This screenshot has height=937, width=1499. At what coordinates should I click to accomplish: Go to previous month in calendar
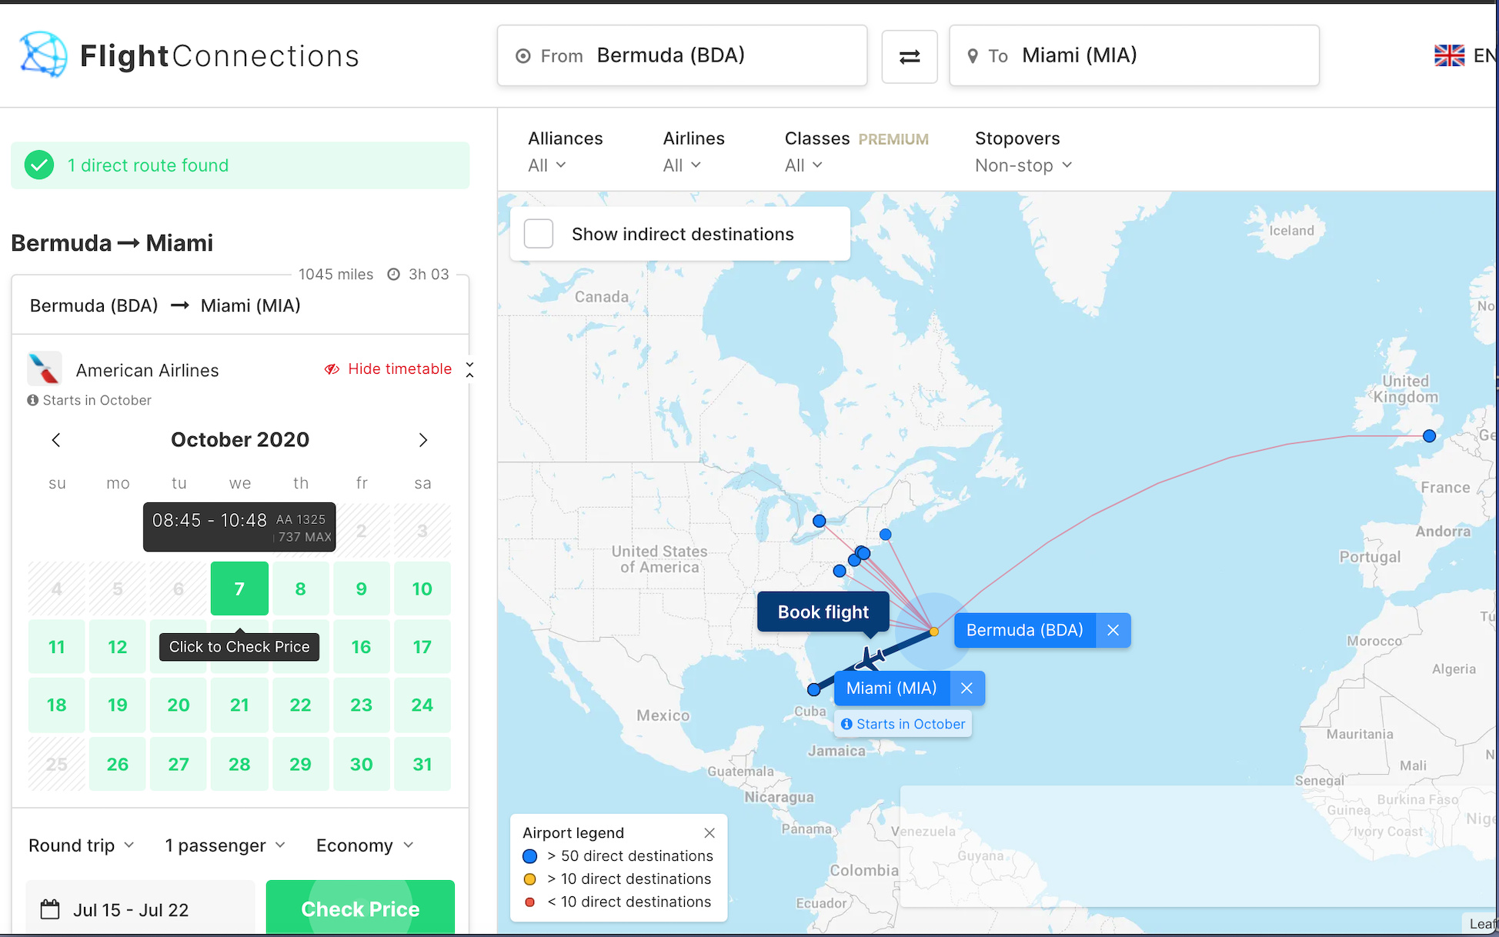point(56,440)
